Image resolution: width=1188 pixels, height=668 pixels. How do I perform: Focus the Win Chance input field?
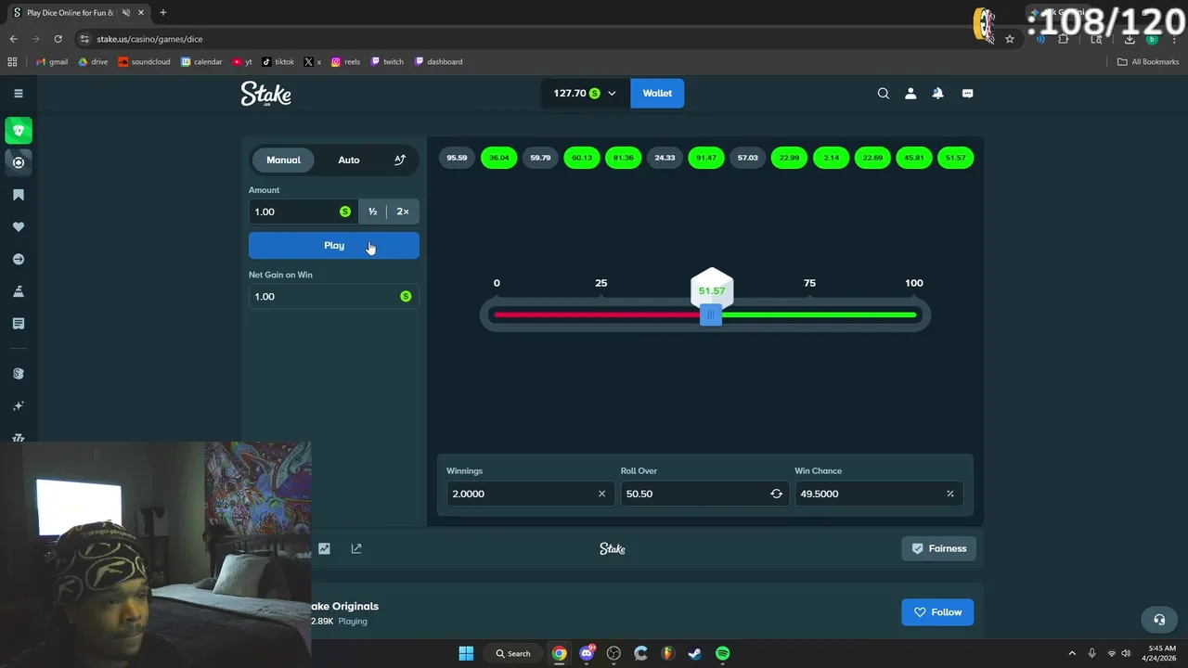(878, 494)
